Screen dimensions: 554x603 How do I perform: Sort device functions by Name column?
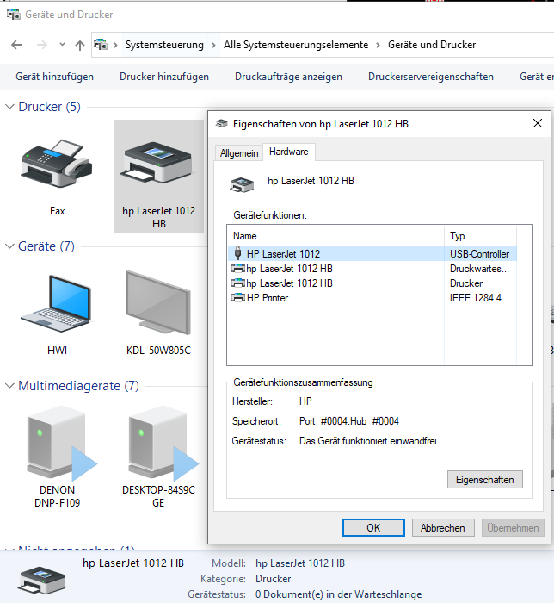(336, 236)
